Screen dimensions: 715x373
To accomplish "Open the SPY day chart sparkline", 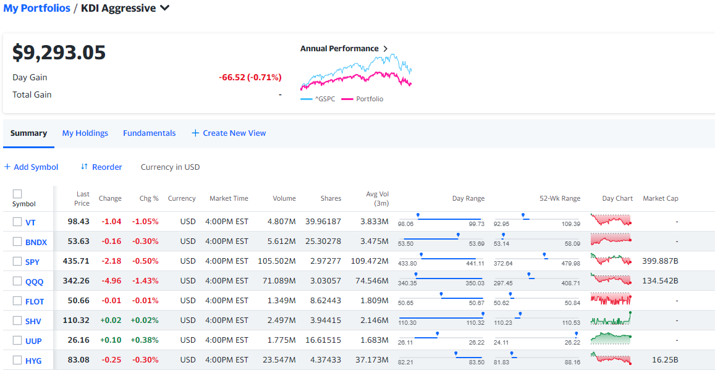I will click(611, 261).
